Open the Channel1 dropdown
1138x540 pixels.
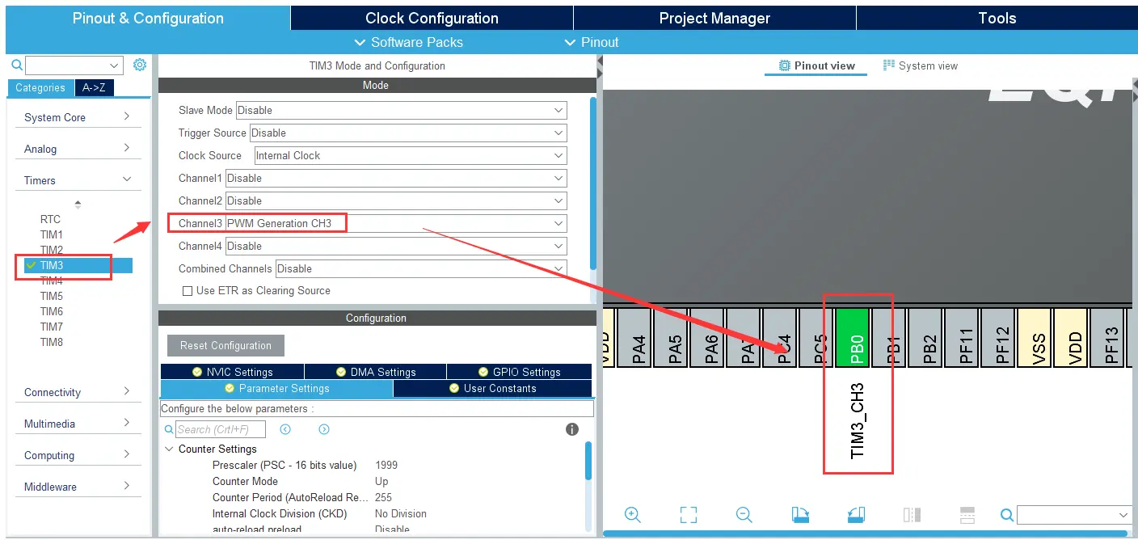pyautogui.click(x=396, y=178)
